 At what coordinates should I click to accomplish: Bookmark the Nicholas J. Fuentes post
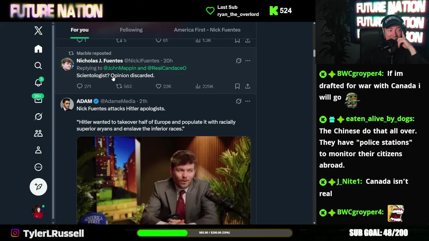tap(237, 86)
